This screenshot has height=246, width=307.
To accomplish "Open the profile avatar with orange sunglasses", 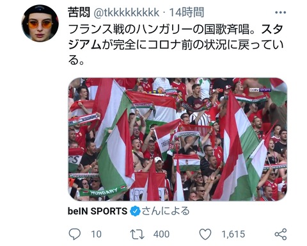I will (x=40, y=23).
